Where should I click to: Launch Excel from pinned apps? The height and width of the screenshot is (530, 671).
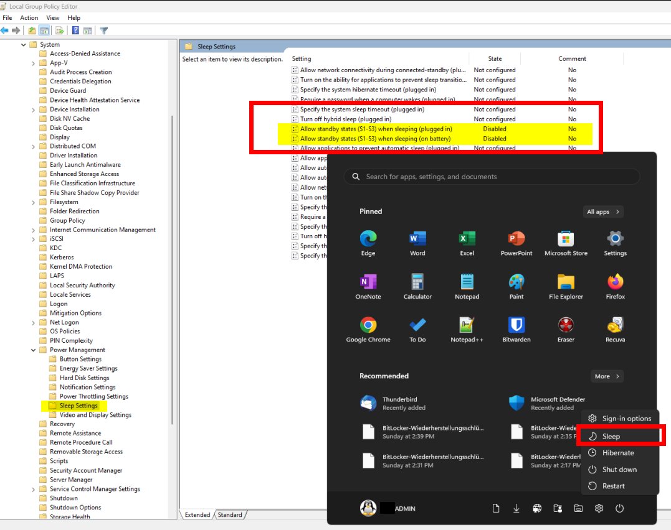[x=467, y=243]
